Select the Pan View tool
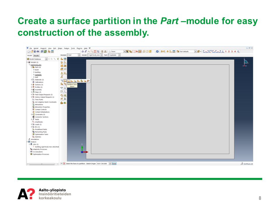The image size is (280, 210). tap(83, 52)
